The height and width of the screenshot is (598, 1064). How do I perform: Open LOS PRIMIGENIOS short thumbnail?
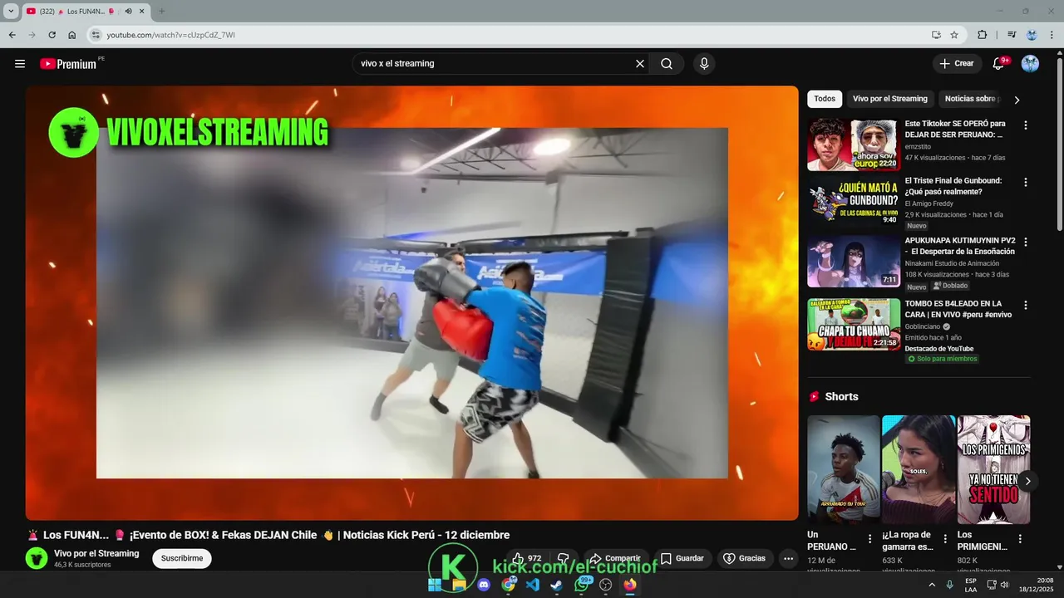(993, 469)
